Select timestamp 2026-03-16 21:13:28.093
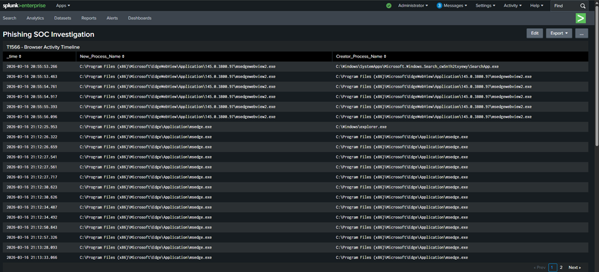599x272 pixels. click(32, 247)
